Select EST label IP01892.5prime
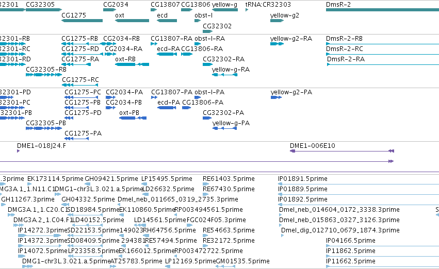 pyautogui.click(x=302, y=199)
